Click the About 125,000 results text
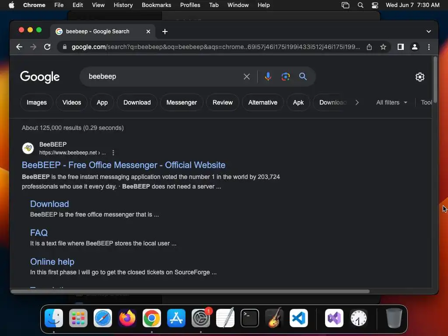This screenshot has height=336, width=448. click(73, 128)
